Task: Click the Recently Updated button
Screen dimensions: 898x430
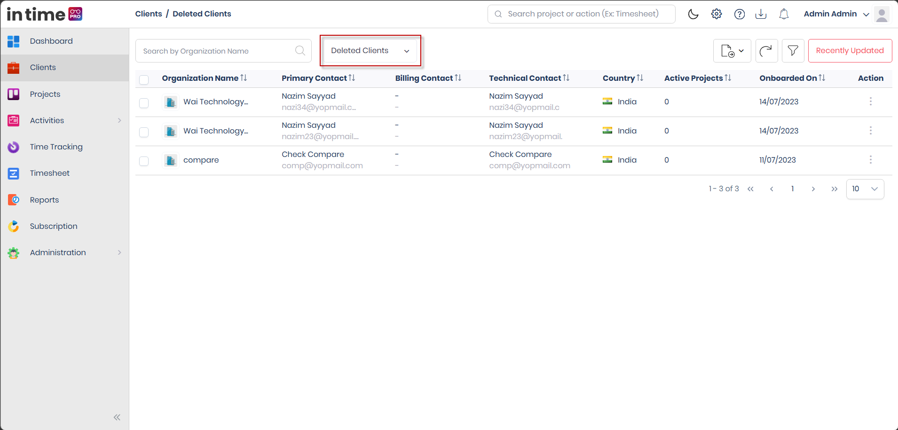Action: click(x=850, y=51)
